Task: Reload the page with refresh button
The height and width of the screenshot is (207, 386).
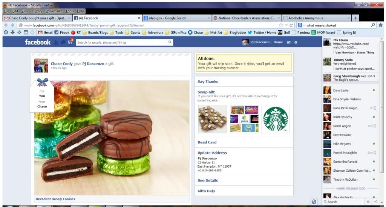Action: (291, 25)
